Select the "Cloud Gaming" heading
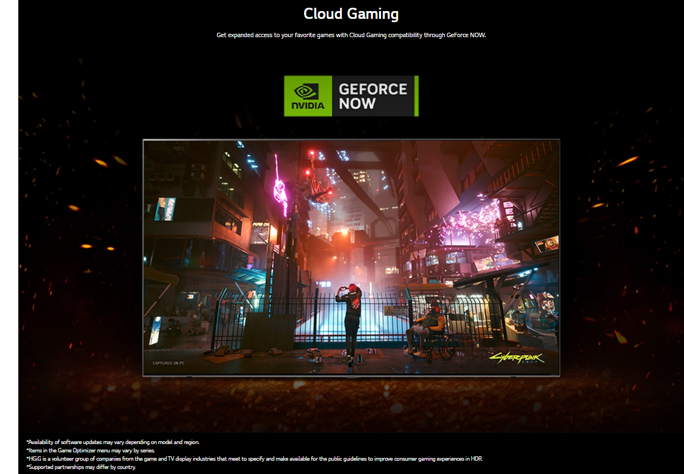Screen dimensions: 684x474 coord(351,14)
